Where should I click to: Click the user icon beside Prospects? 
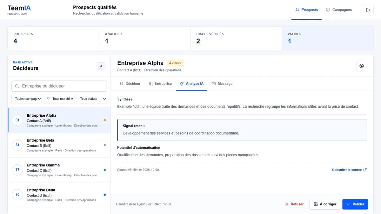297,10
